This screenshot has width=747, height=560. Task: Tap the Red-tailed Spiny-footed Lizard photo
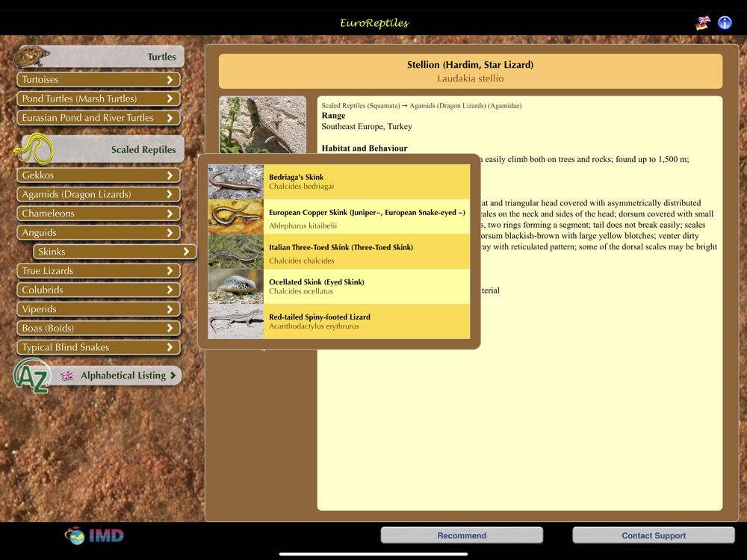pyautogui.click(x=236, y=321)
